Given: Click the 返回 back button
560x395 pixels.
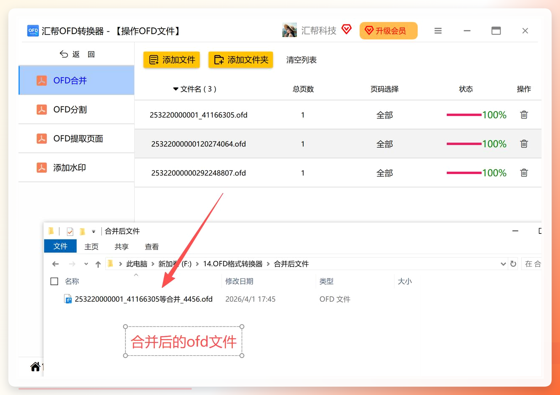Looking at the screenshot, I should coord(77,54).
